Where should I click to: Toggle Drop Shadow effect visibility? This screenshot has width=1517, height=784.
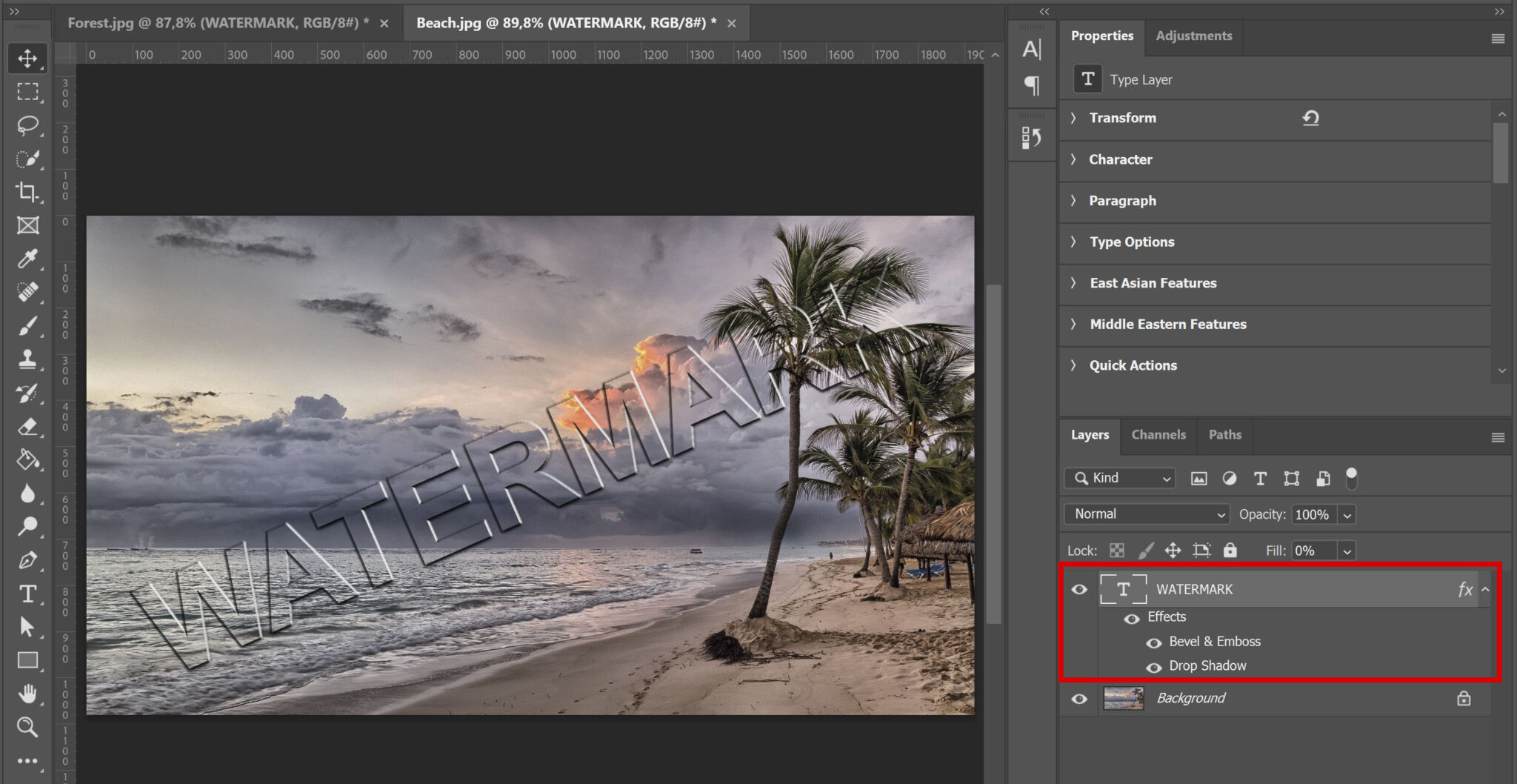tap(1153, 667)
